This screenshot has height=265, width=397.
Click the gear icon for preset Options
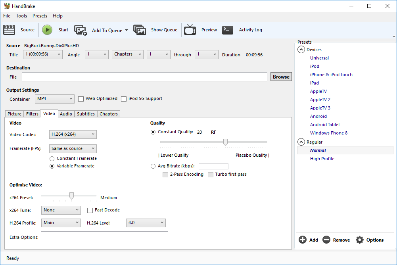(x=360, y=240)
